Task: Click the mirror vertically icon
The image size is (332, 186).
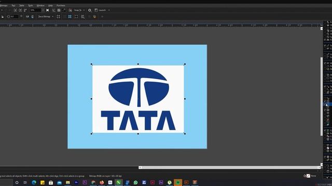Action: 32,17
